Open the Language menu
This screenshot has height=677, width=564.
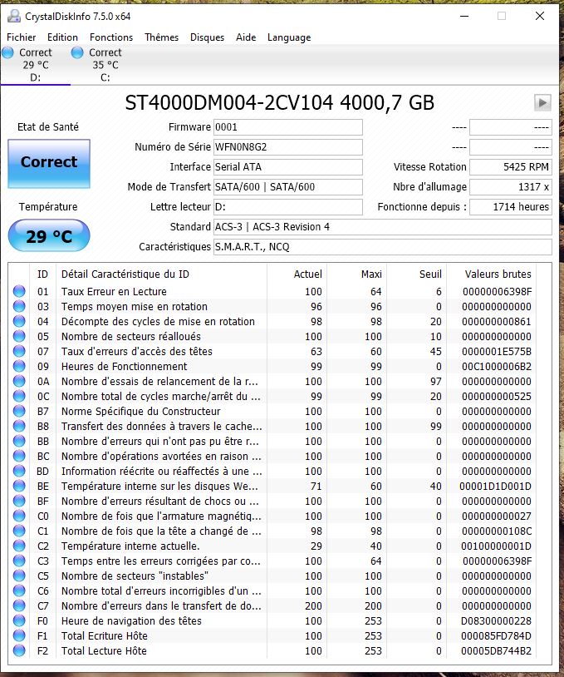tap(289, 37)
